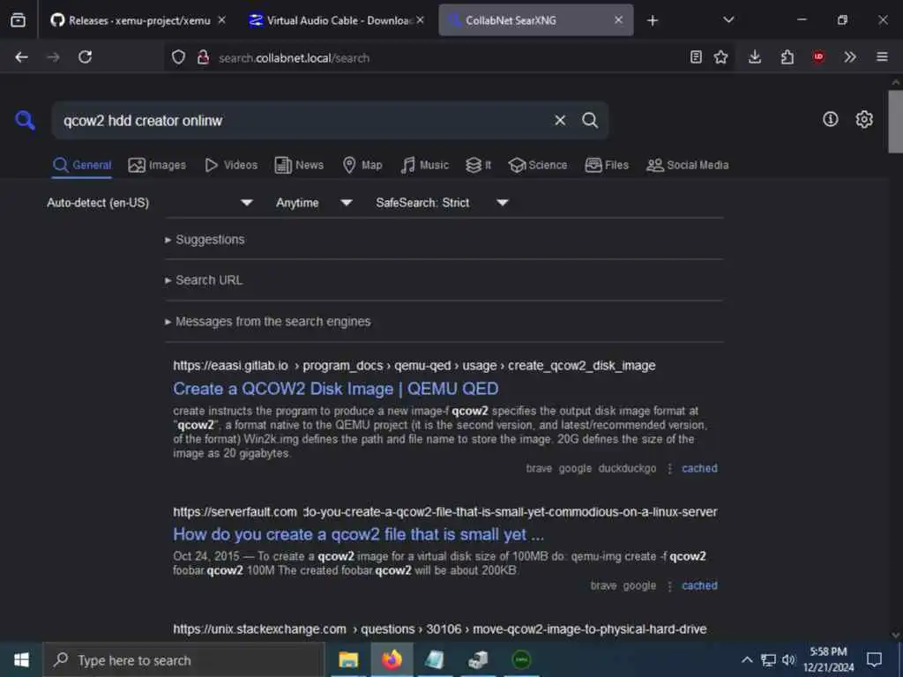
Task: Click the unix.stackexchange.com result URL
Action: (439, 629)
